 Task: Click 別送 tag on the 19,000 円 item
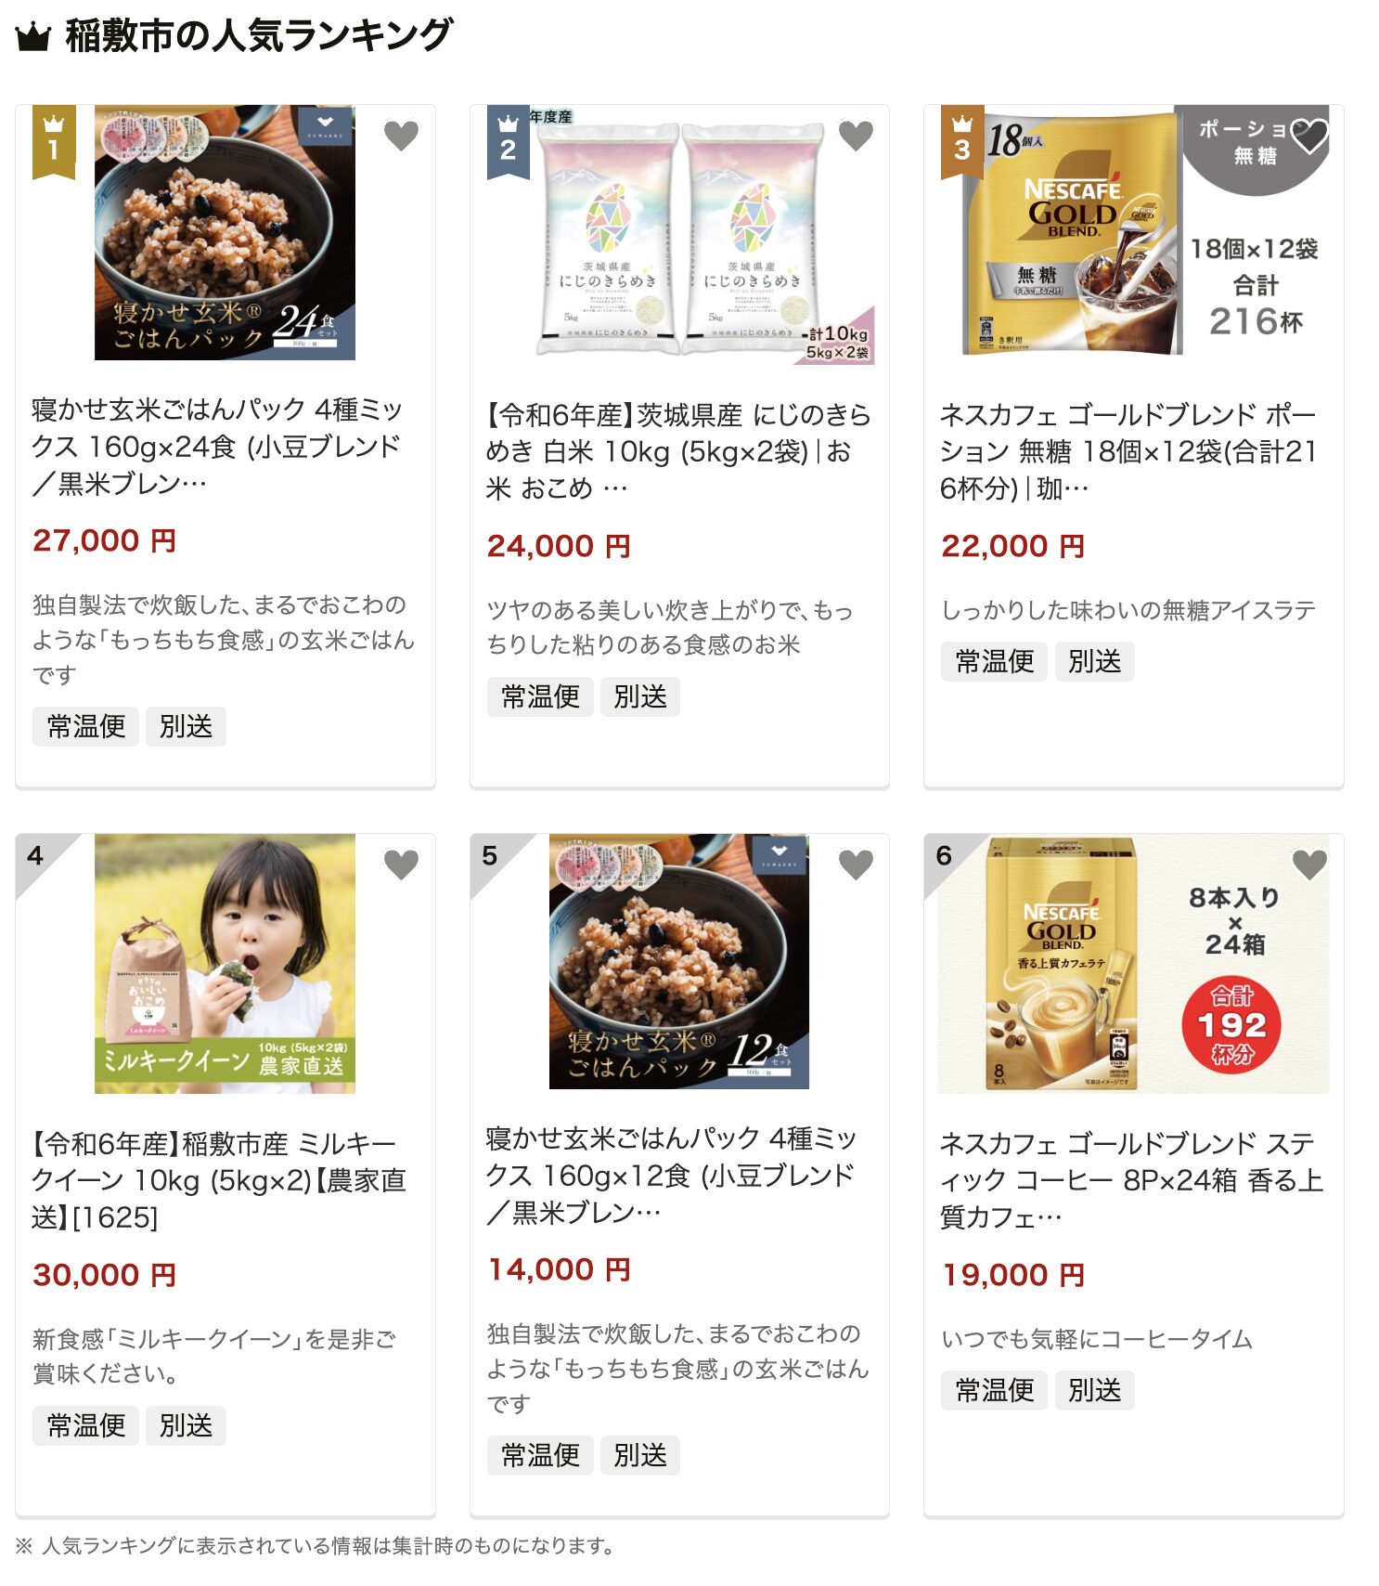1095,1390
